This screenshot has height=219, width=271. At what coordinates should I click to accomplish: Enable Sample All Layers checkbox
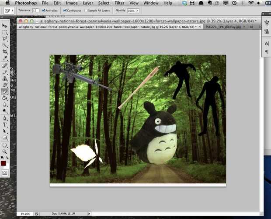point(86,10)
